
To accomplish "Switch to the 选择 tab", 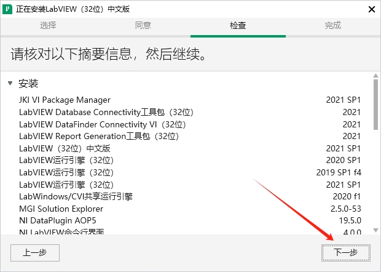I will (x=48, y=25).
